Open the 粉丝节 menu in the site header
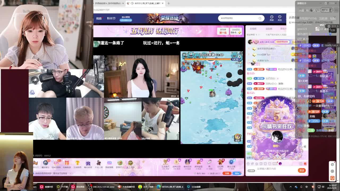This screenshot has height=191, width=340. (x=111, y=18)
